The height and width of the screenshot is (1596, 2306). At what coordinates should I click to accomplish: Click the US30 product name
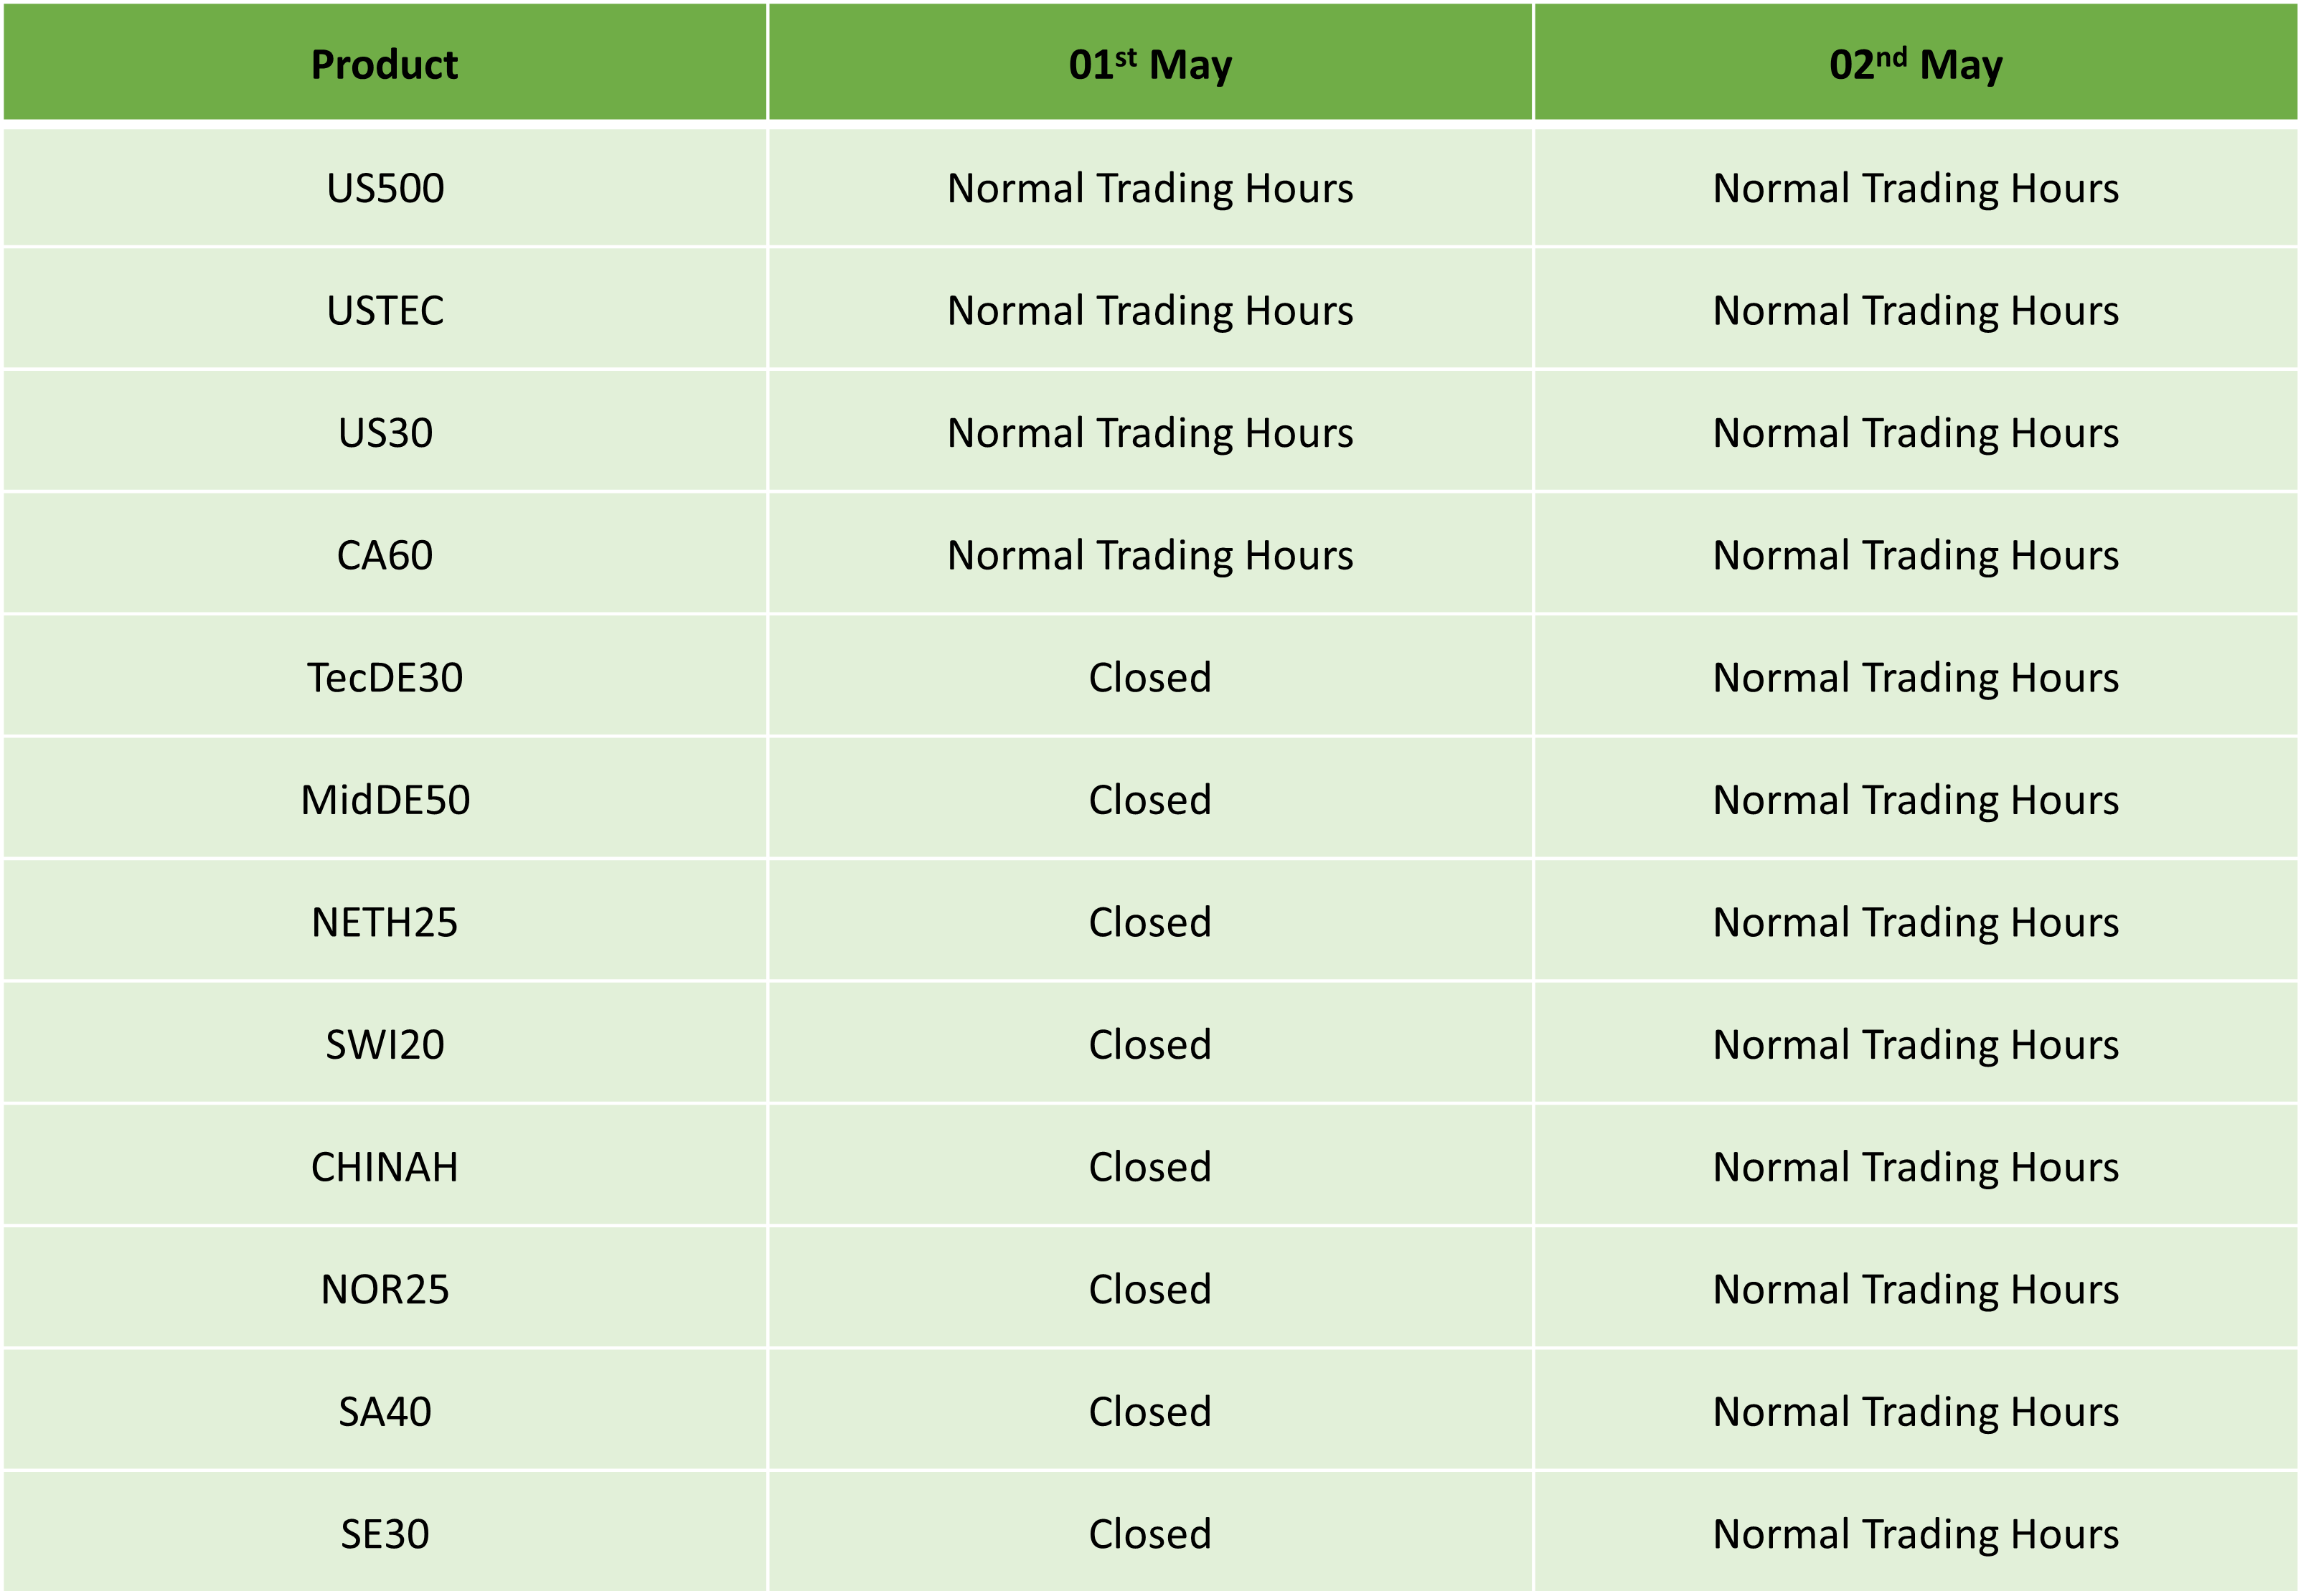(x=385, y=433)
